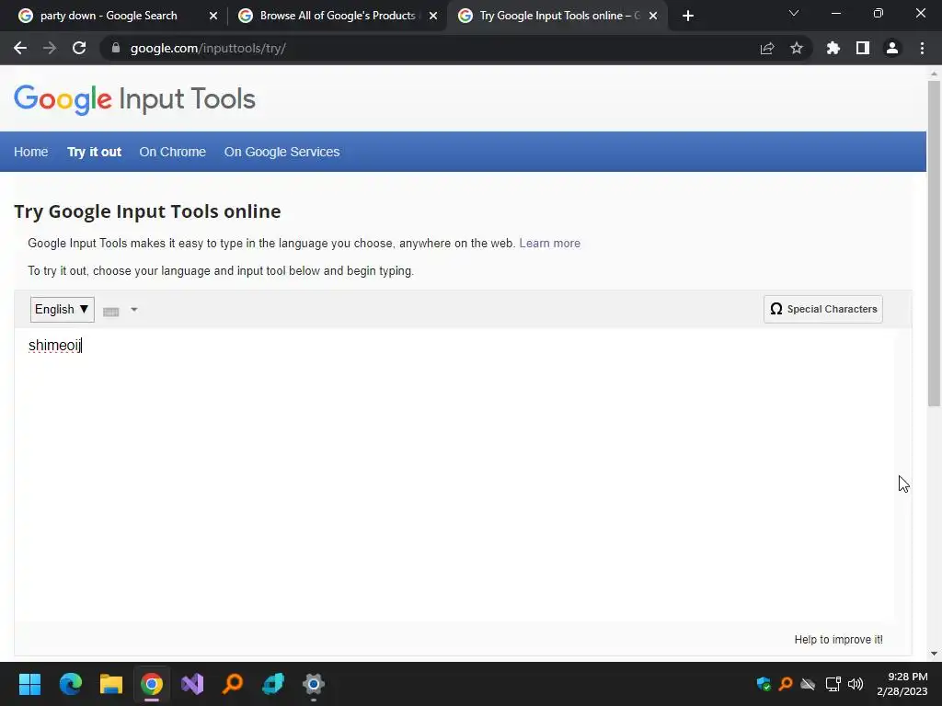Open Visual Studio from taskbar

[x=192, y=684]
